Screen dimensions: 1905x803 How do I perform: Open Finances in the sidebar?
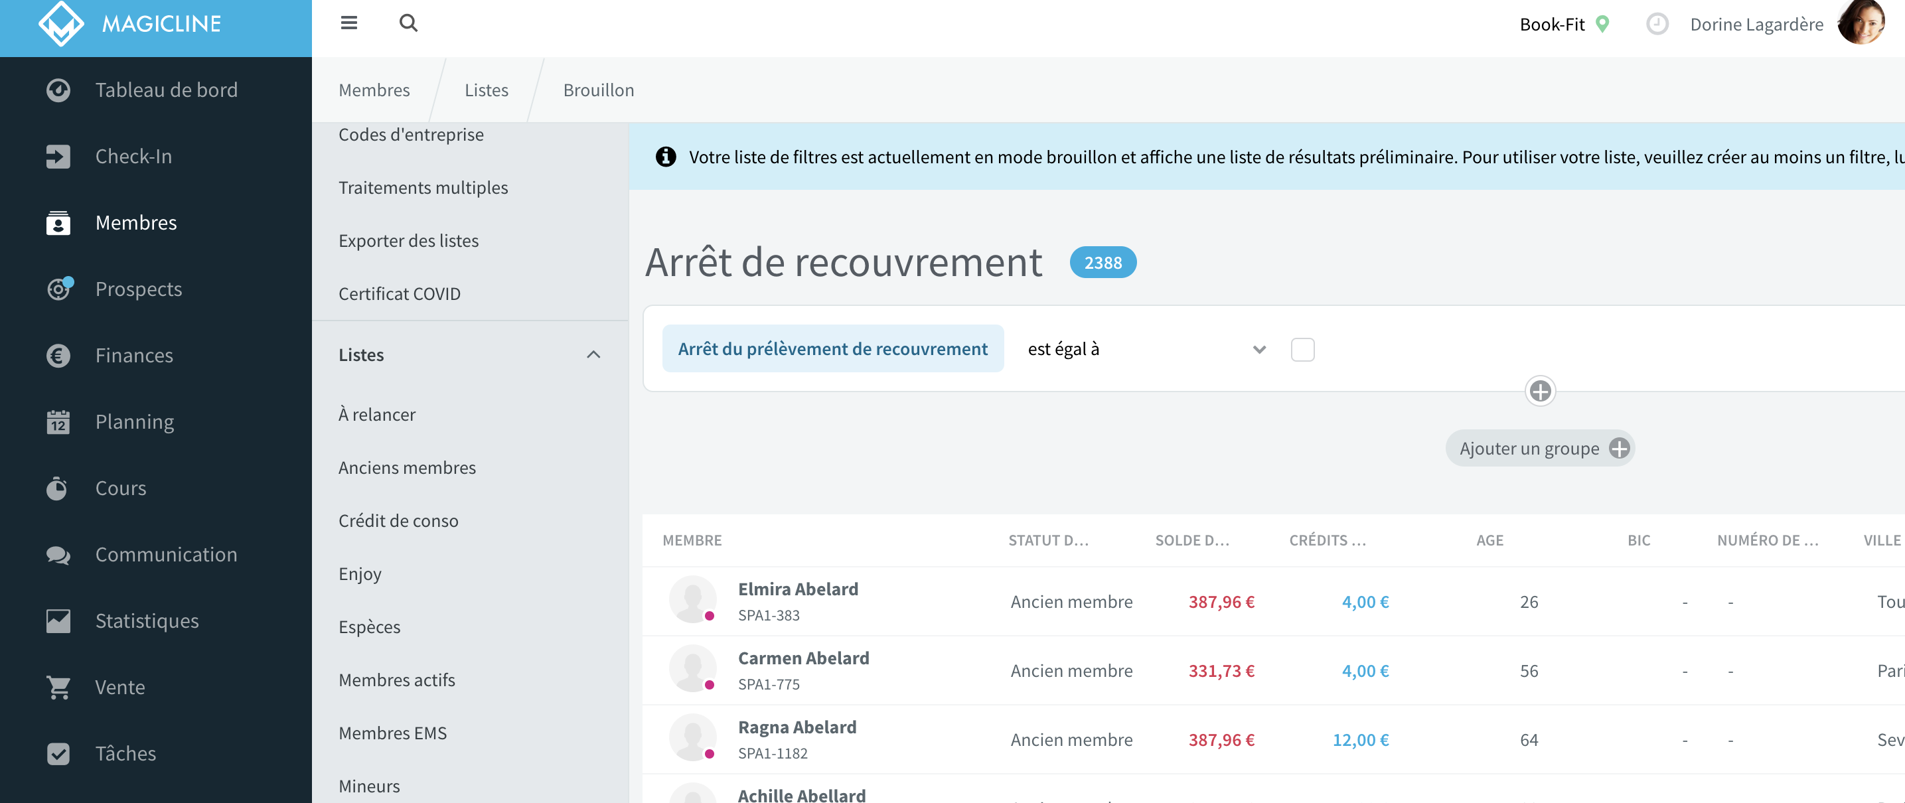[156, 356]
